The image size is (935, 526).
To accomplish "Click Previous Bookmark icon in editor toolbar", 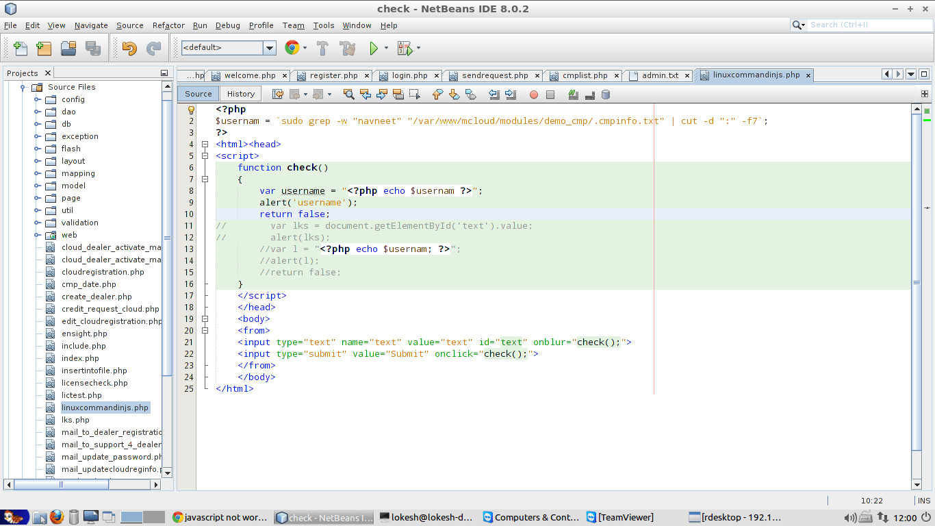I will [438, 95].
